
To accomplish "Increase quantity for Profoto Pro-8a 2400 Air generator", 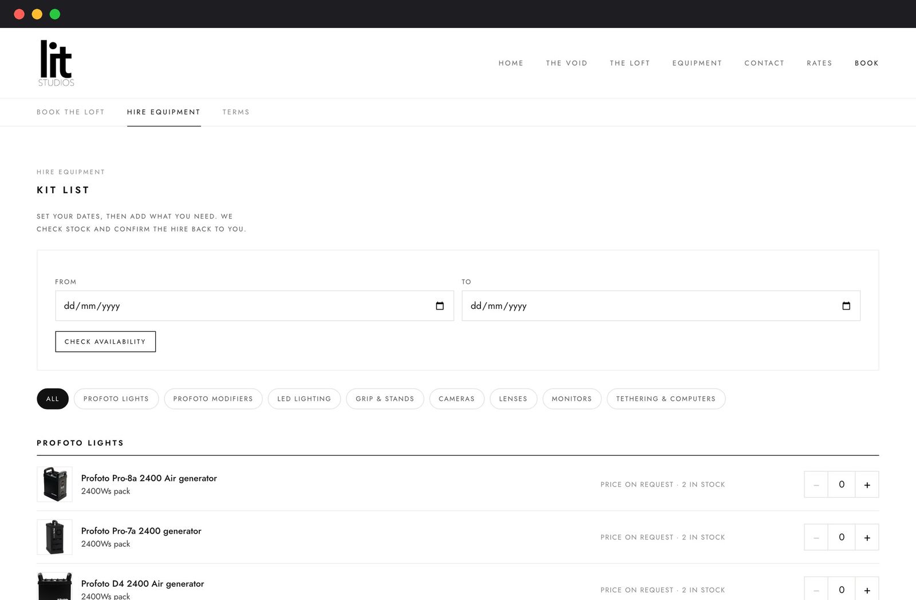I will [x=867, y=484].
